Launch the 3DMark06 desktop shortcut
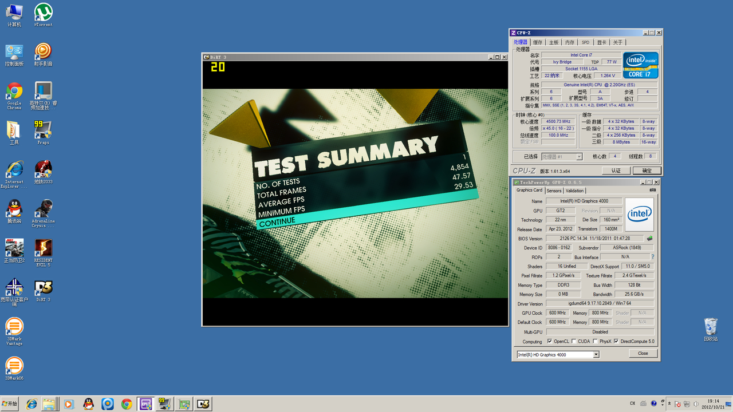The width and height of the screenshot is (733, 412). click(x=14, y=369)
